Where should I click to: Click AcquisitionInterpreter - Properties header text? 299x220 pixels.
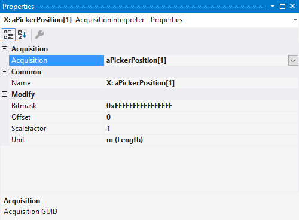tap(129, 20)
